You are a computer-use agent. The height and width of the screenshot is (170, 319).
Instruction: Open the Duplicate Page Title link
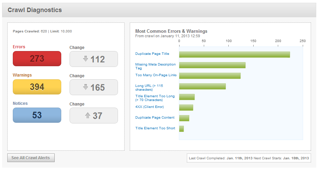click(x=152, y=54)
